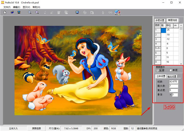The height and width of the screenshot is (131, 184).
Task: Click the 多层设置 button
Action: point(160,20)
